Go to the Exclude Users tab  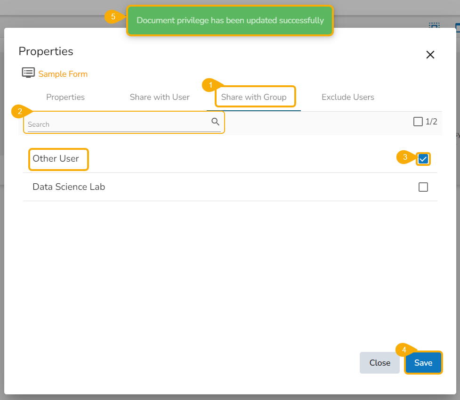348,97
